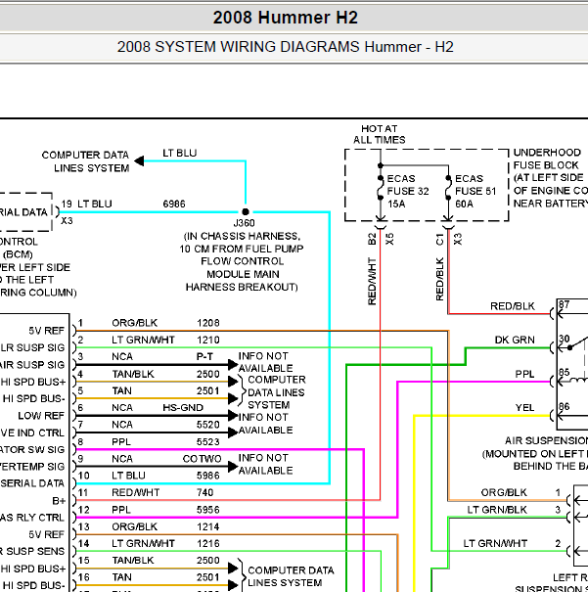Select the X5 connector label
This screenshot has width=588, height=592.
click(x=389, y=239)
